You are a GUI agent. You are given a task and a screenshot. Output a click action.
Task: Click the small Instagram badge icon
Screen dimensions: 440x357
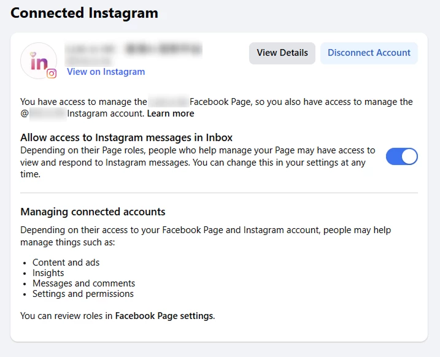click(52, 74)
